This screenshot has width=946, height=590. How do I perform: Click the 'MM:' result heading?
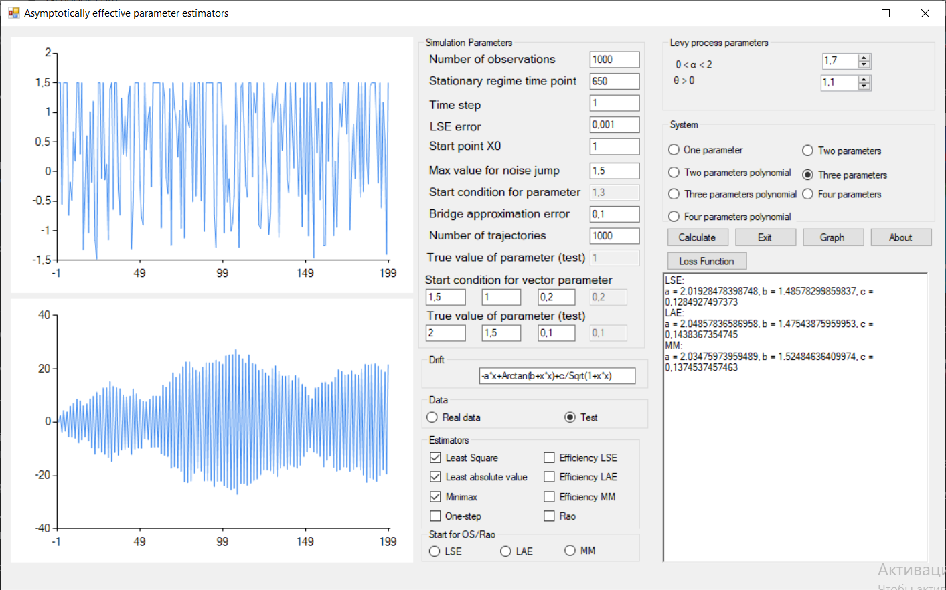pyautogui.click(x=674, y=346)
